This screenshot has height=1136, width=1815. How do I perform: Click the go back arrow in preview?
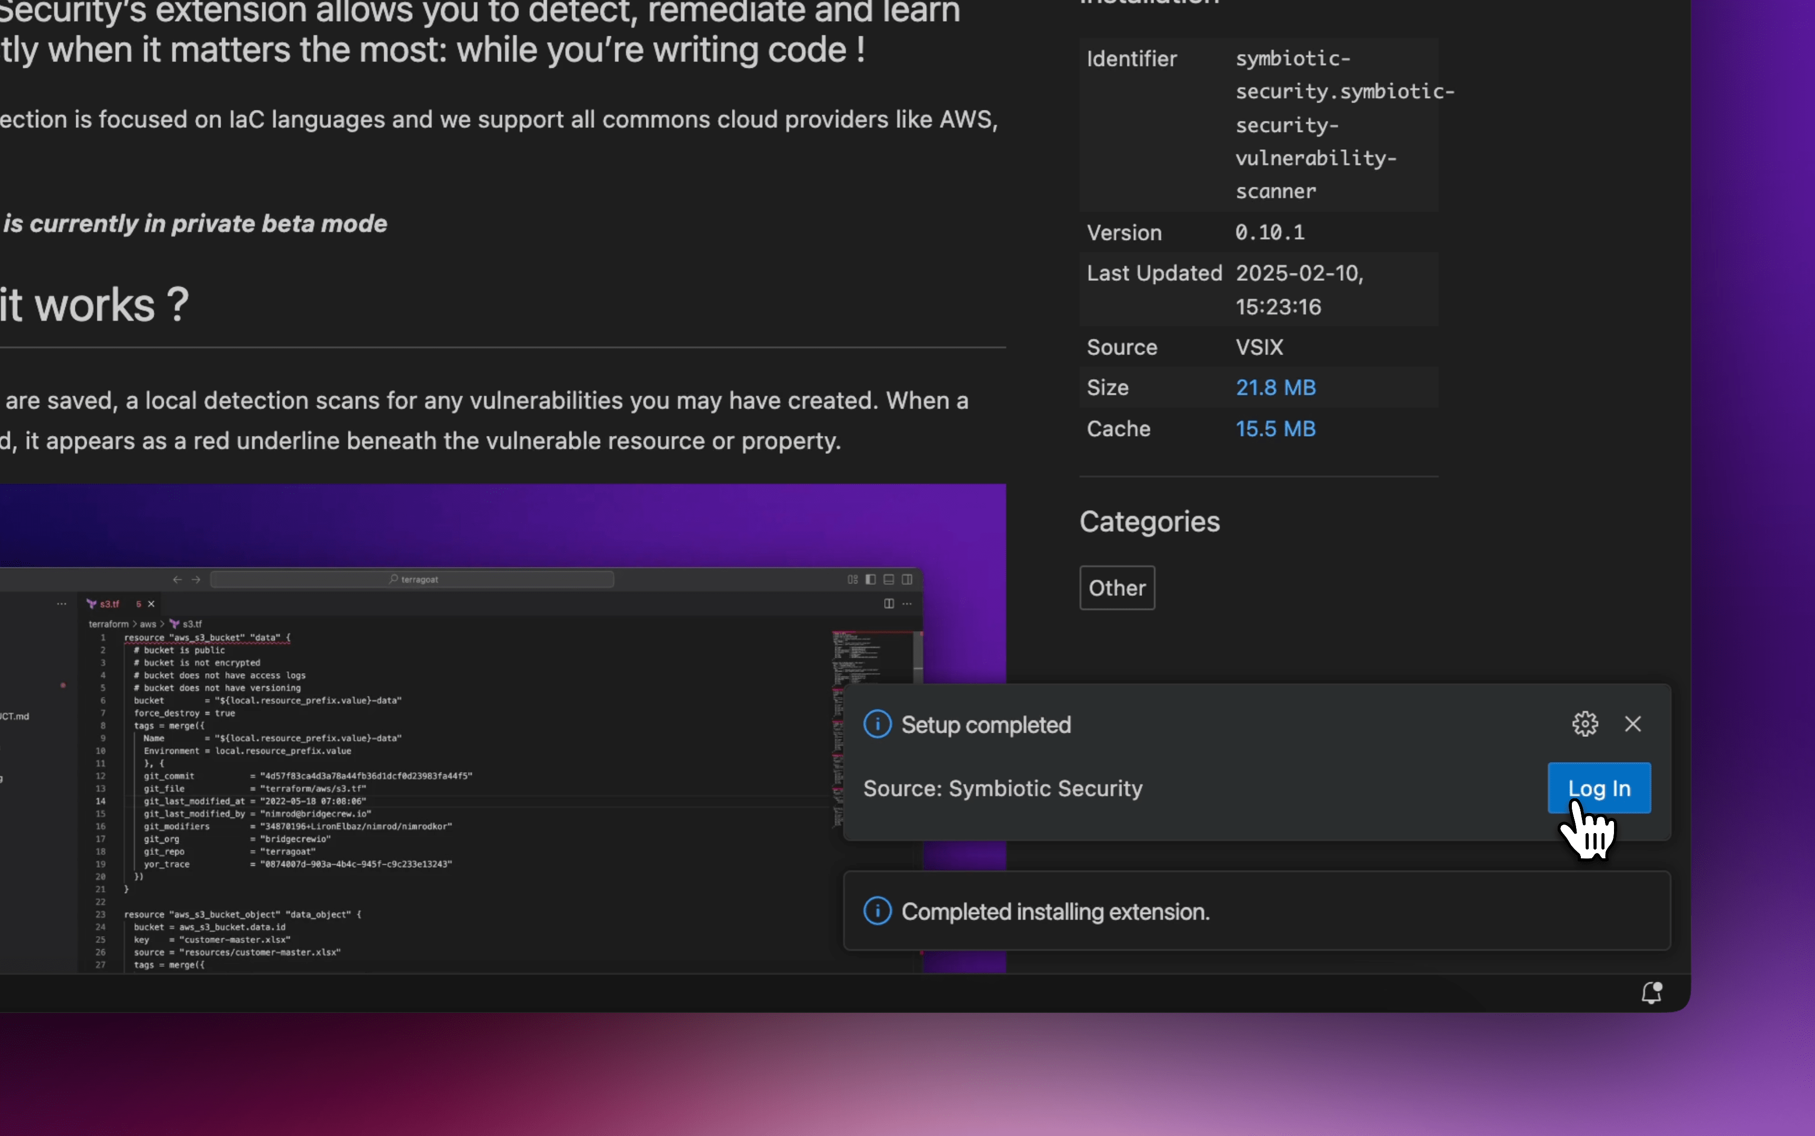click(177, 579)
